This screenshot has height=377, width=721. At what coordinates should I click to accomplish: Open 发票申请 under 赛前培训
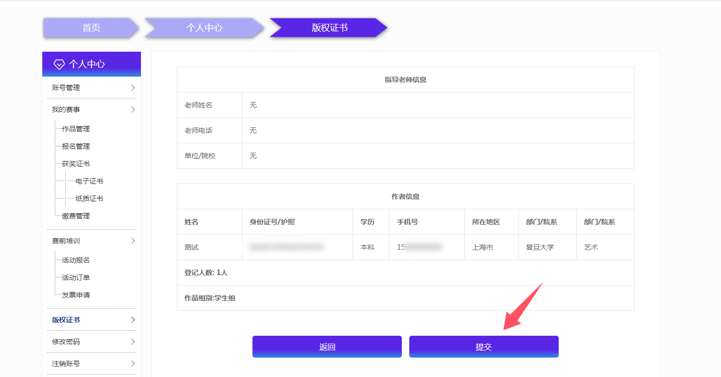click(76, 295)
